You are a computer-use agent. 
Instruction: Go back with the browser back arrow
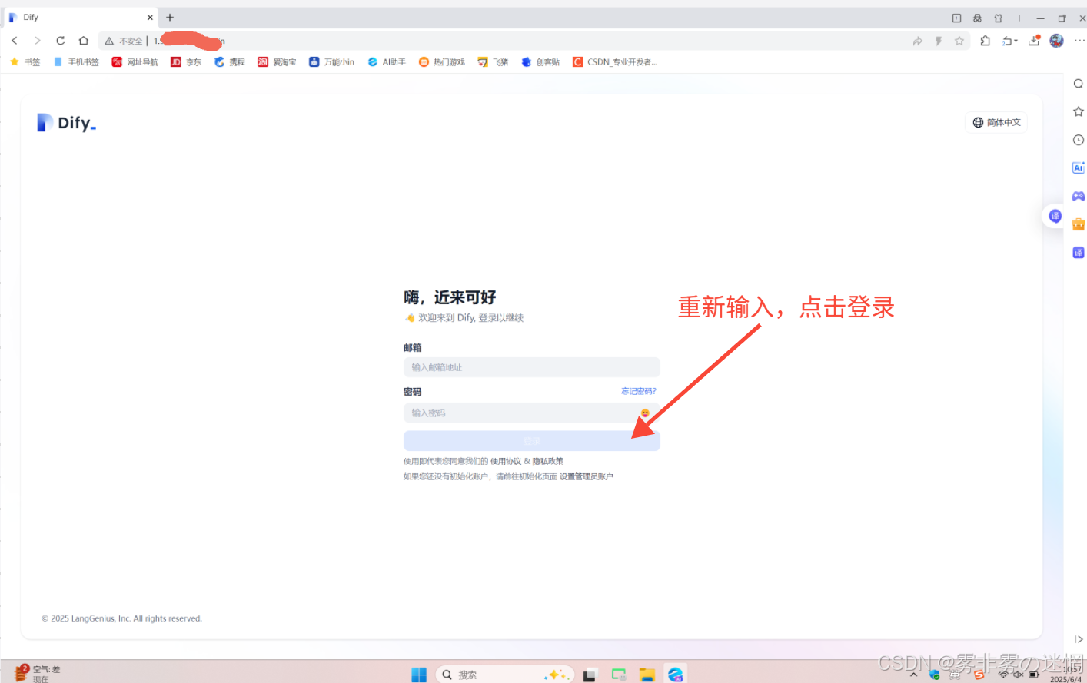pyautogui.click(x=15, y=41)
